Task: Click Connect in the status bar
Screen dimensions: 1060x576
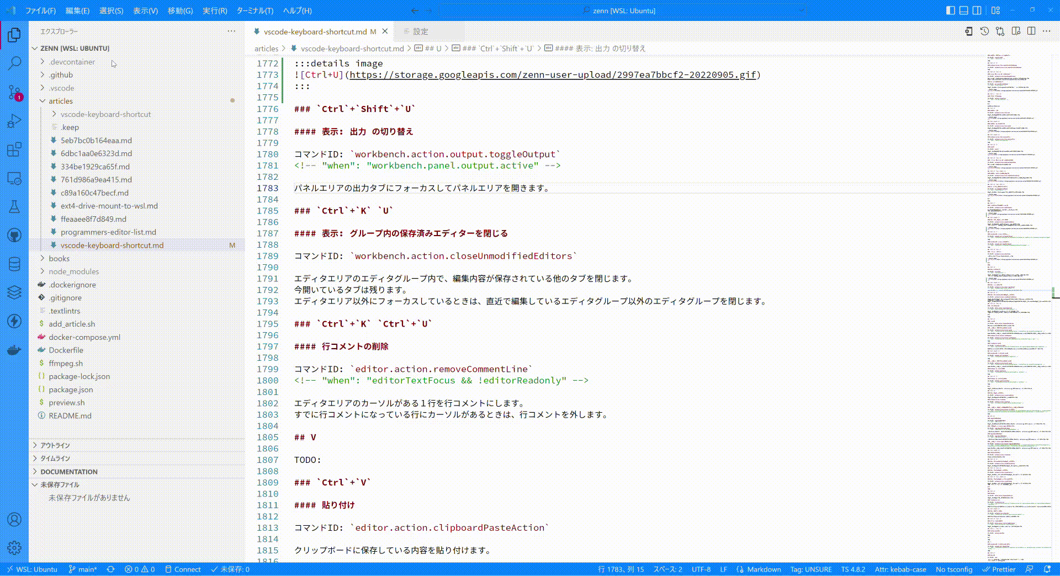Action: [x=183, y=569]
